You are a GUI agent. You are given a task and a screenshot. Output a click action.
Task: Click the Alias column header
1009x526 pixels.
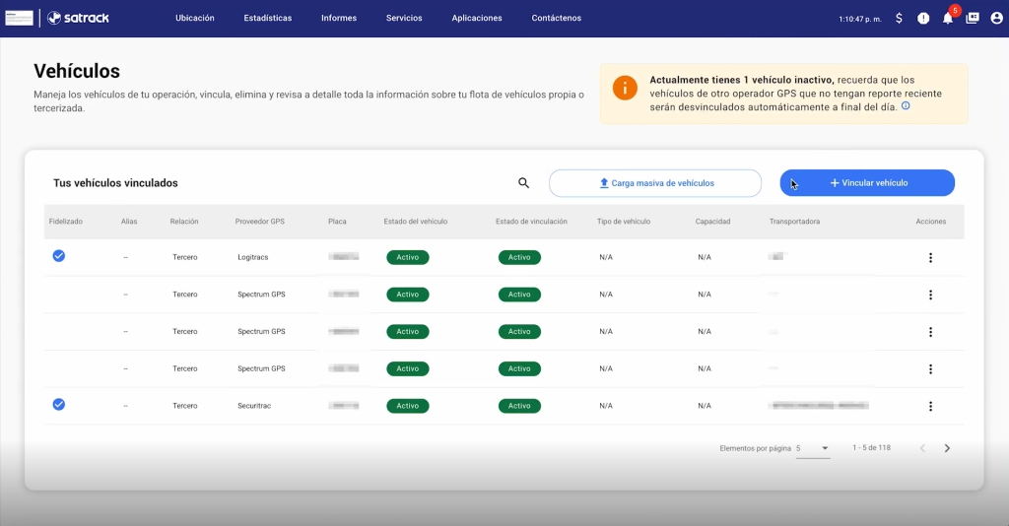129,222
